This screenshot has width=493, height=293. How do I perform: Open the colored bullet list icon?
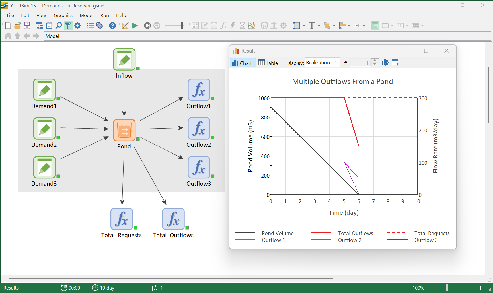(x=90, y=26)
